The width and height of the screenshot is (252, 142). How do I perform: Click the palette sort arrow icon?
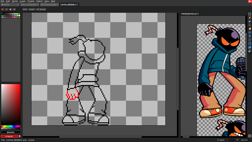6,10
